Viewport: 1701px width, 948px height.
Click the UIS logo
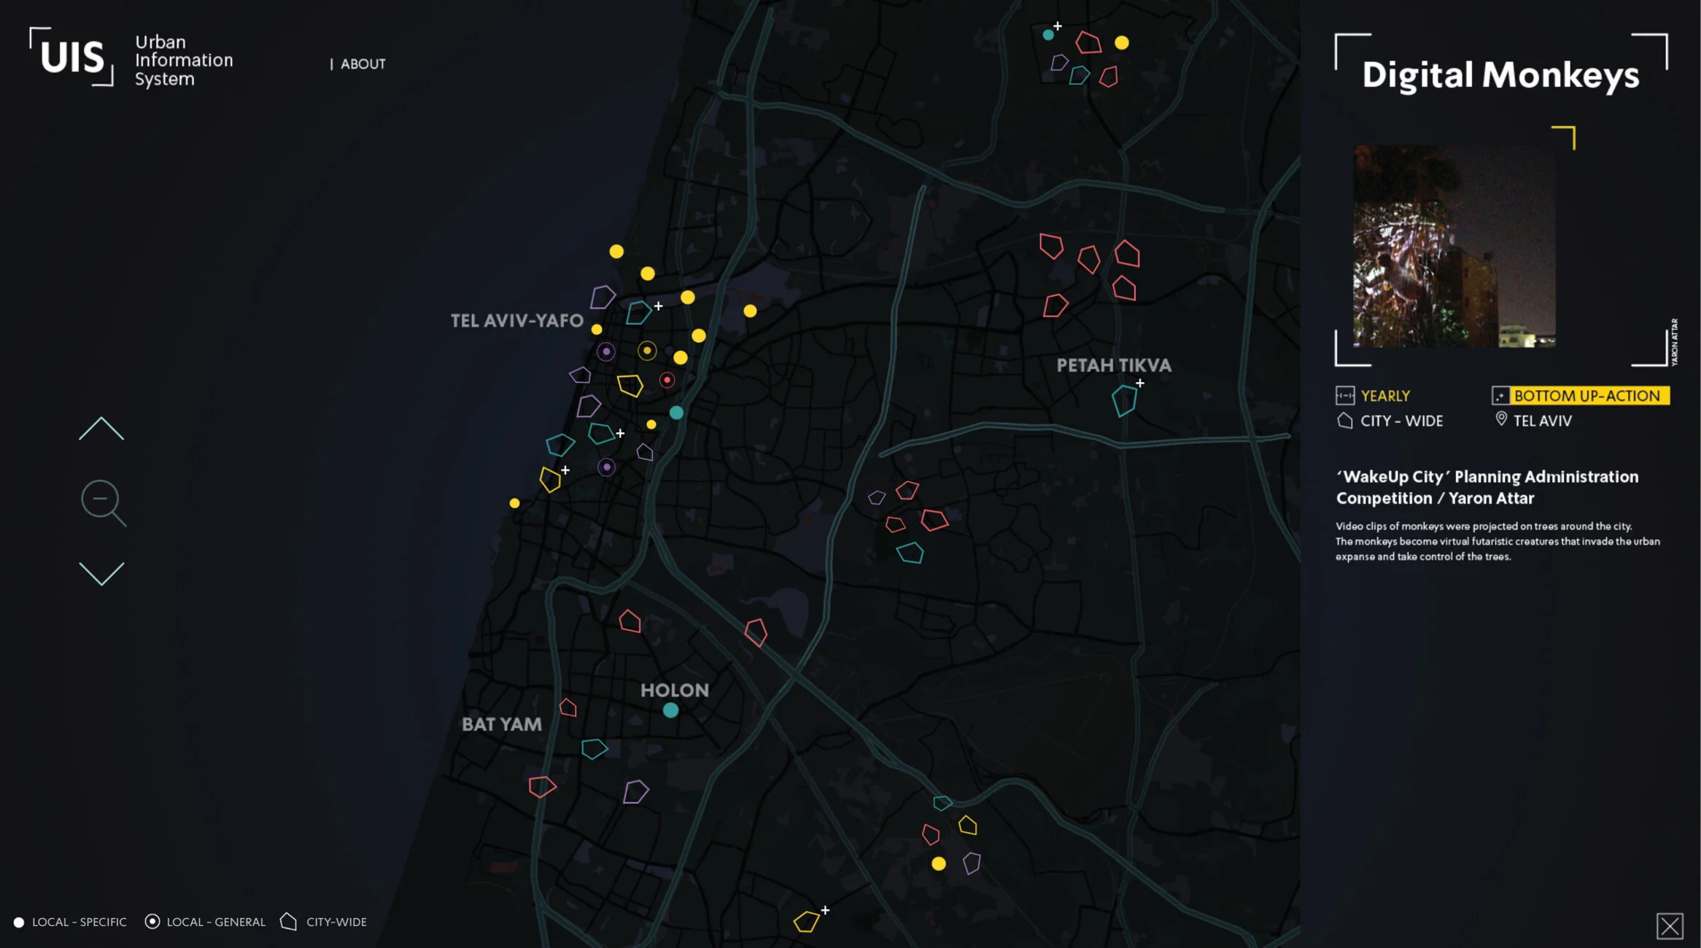[71, 57]
